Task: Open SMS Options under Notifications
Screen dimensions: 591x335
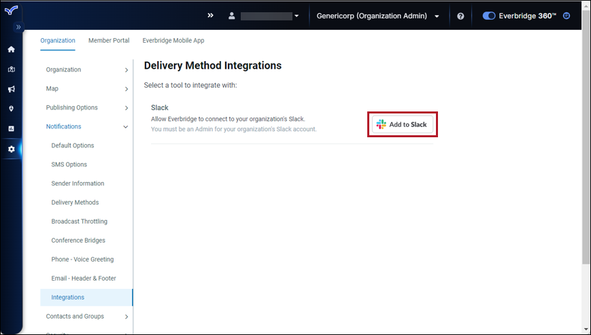Action: click(x=69, y=164)
